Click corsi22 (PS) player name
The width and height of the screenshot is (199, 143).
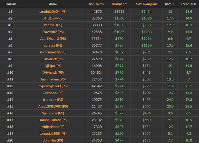coord(53,45)
